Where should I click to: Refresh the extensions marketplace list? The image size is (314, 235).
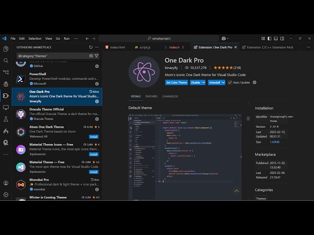coord(91,47)
